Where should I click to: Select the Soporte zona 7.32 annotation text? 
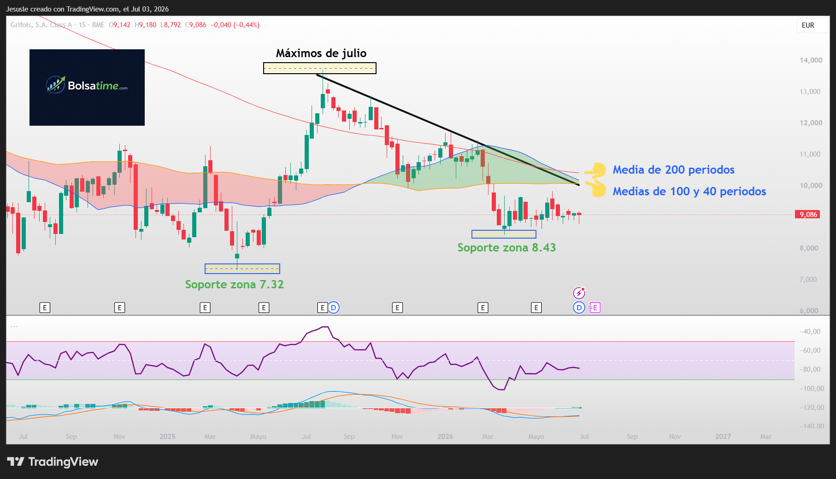[x=235, y=285]
